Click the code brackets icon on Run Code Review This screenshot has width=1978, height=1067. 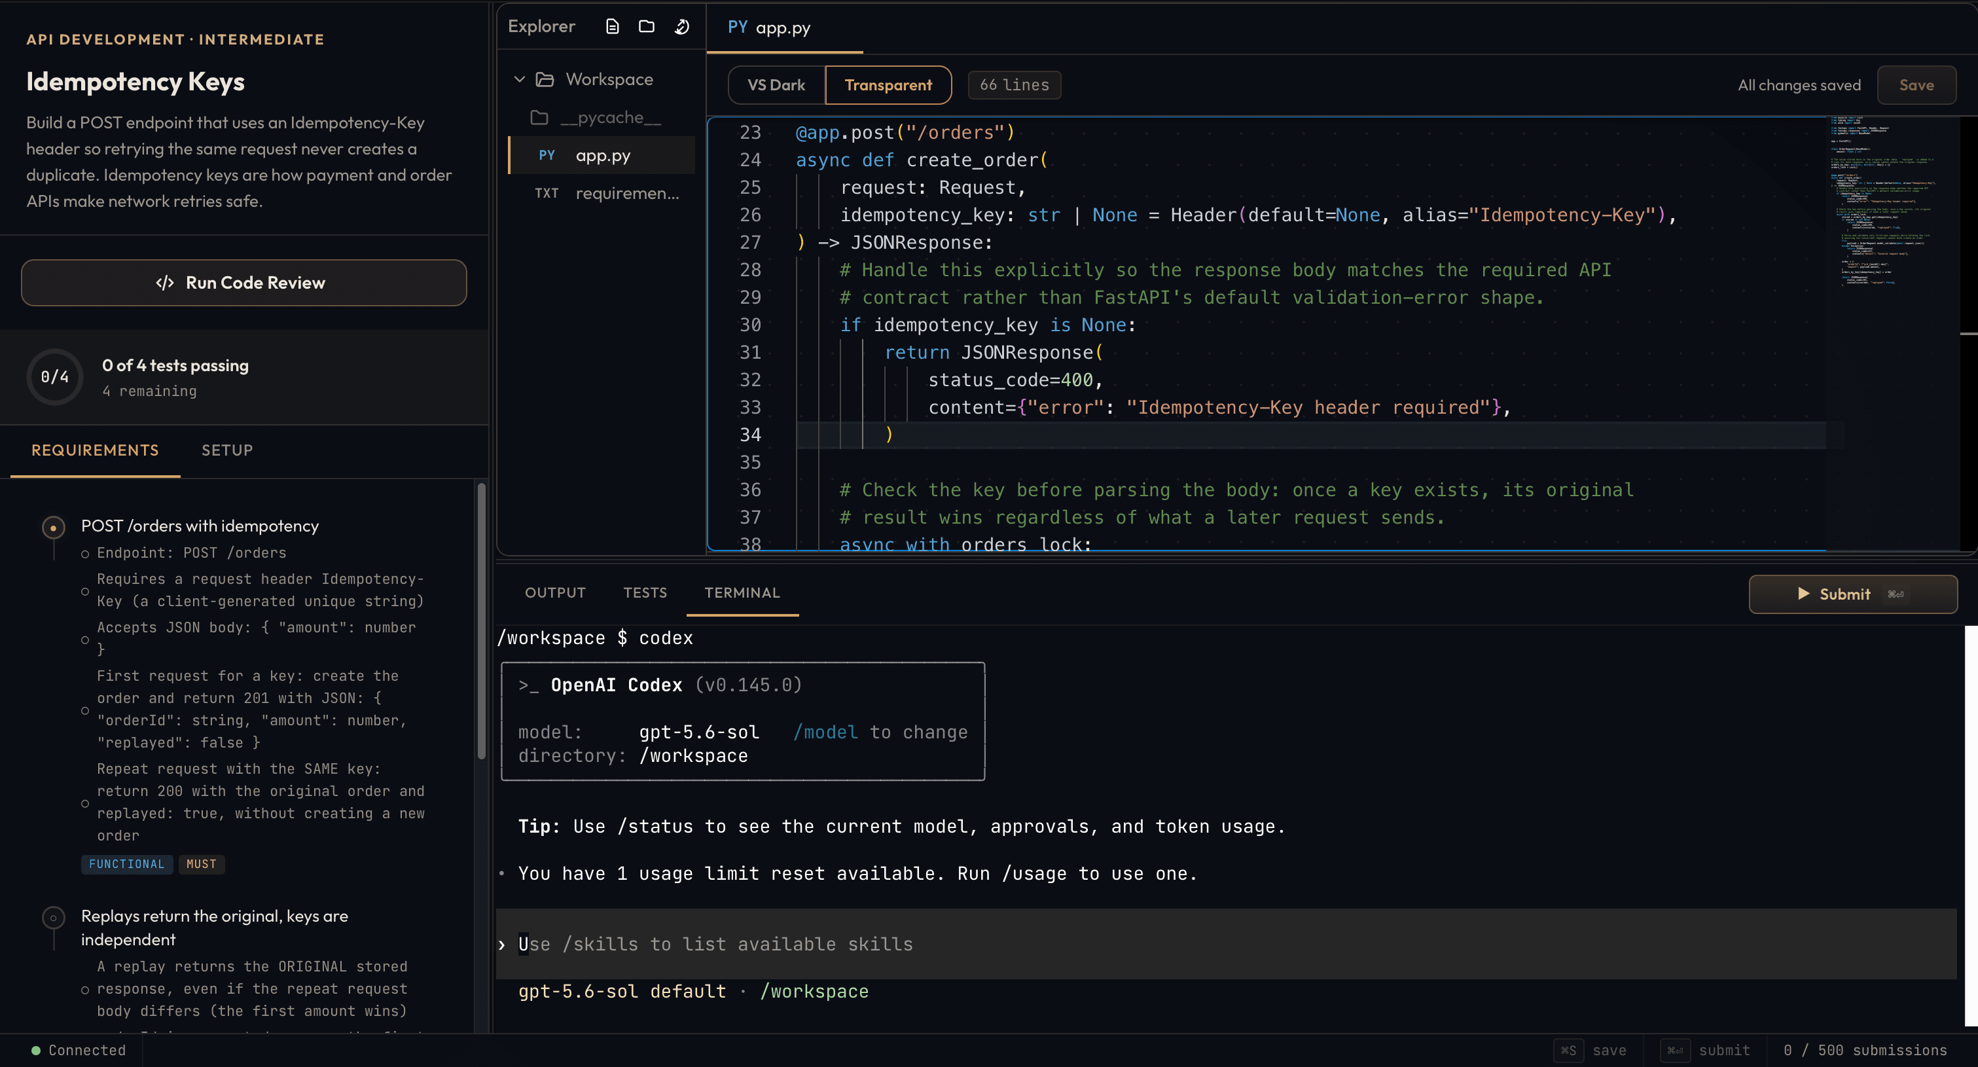165,283
